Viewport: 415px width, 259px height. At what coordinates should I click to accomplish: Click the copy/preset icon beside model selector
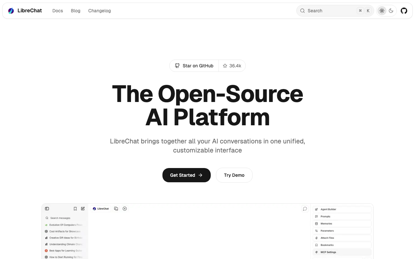coord(116,209)
